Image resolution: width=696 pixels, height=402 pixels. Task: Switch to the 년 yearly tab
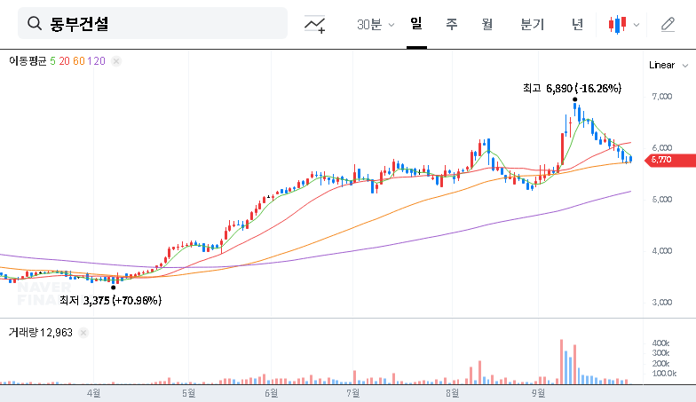coord(577,24)
